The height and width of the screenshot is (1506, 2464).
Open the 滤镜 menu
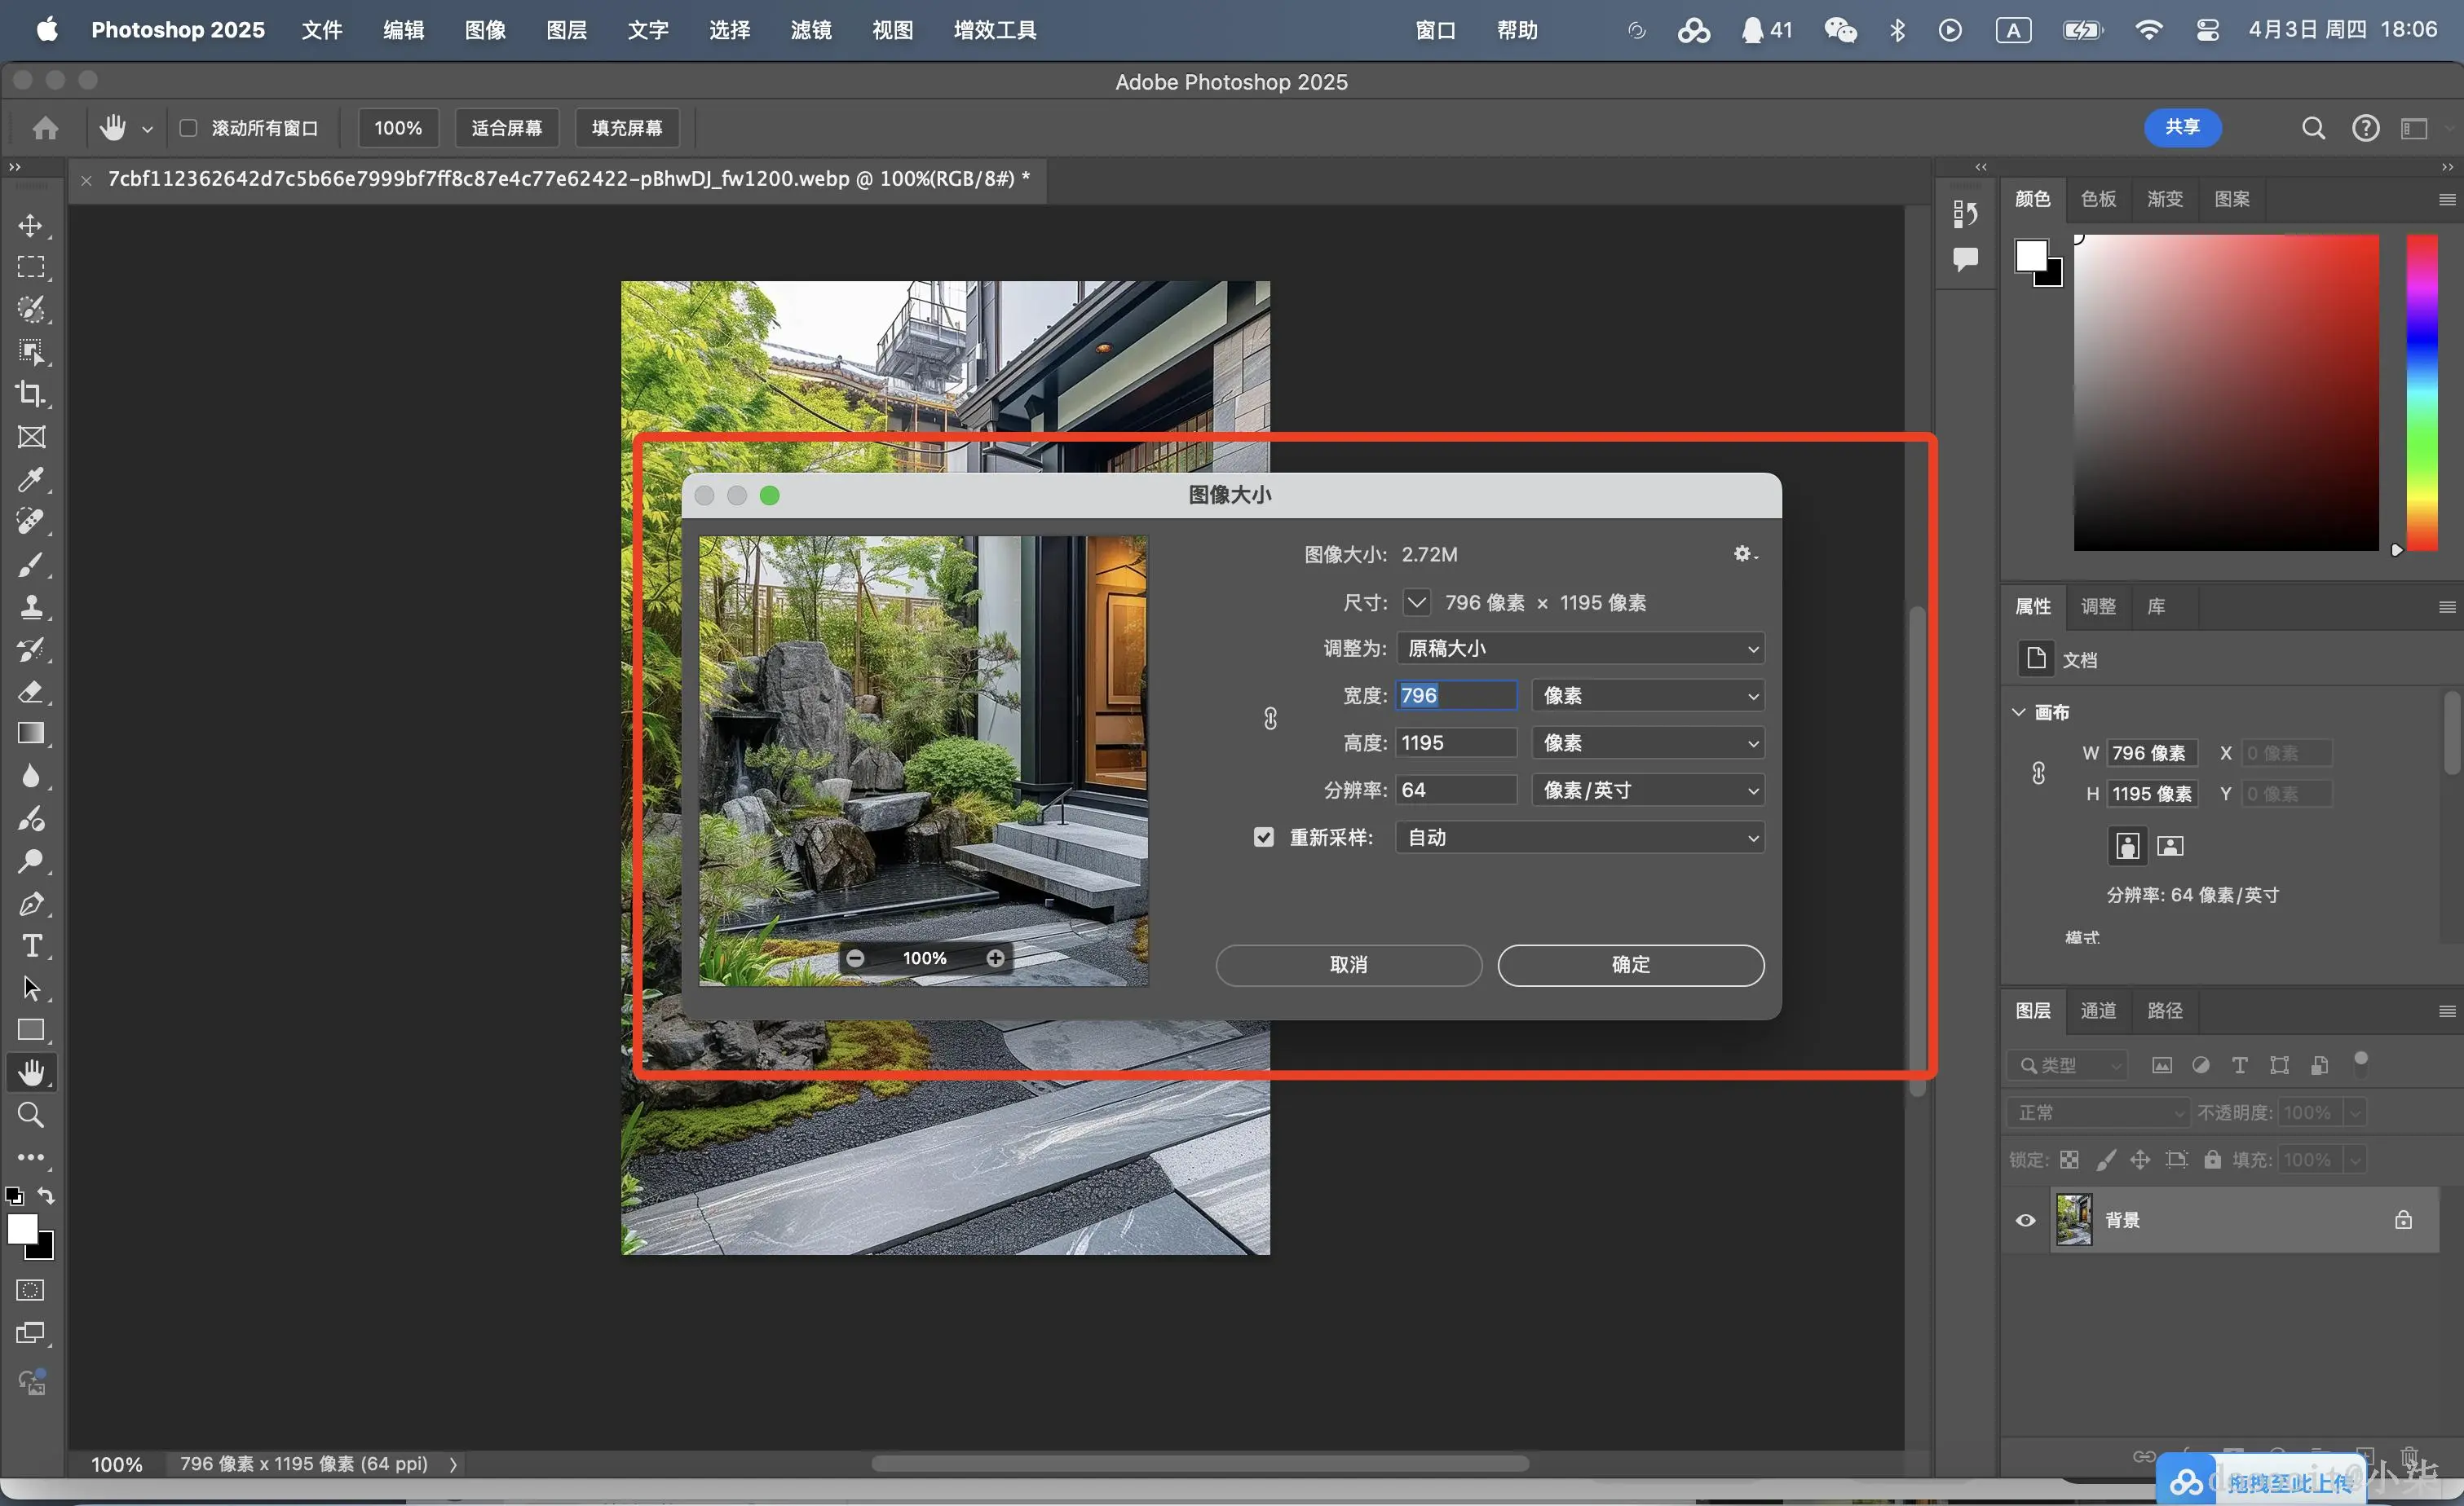point(810,30)
